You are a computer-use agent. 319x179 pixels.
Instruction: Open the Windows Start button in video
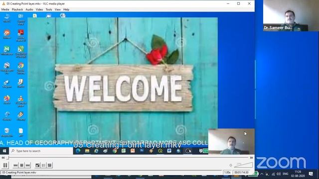tap(4, 151)
